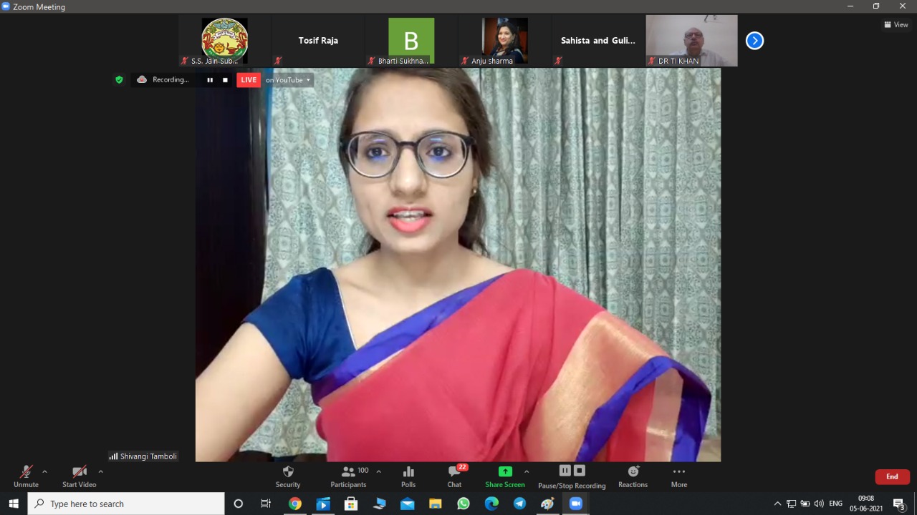Open Movies & TV from the taskbar
Screen dimensions: 917x515
click(322, 504)
